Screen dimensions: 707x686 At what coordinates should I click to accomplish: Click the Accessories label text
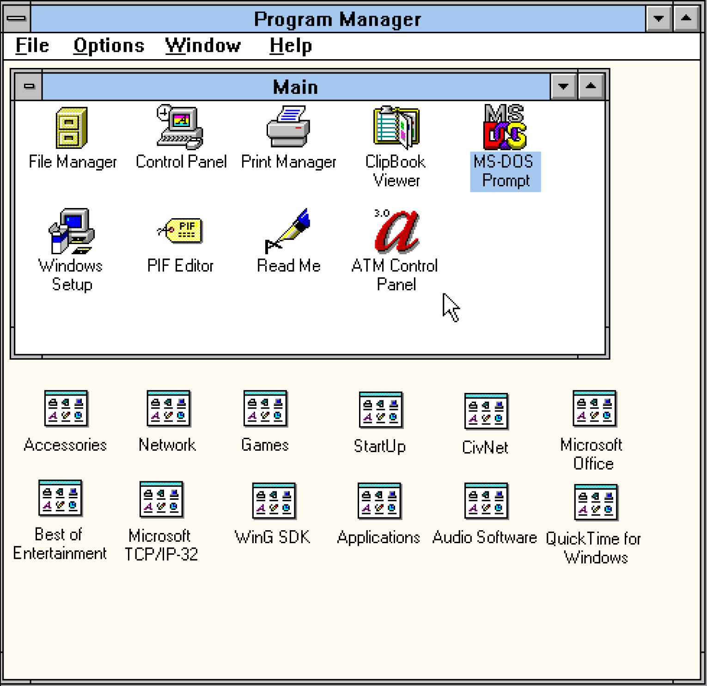tap(65, 445)
